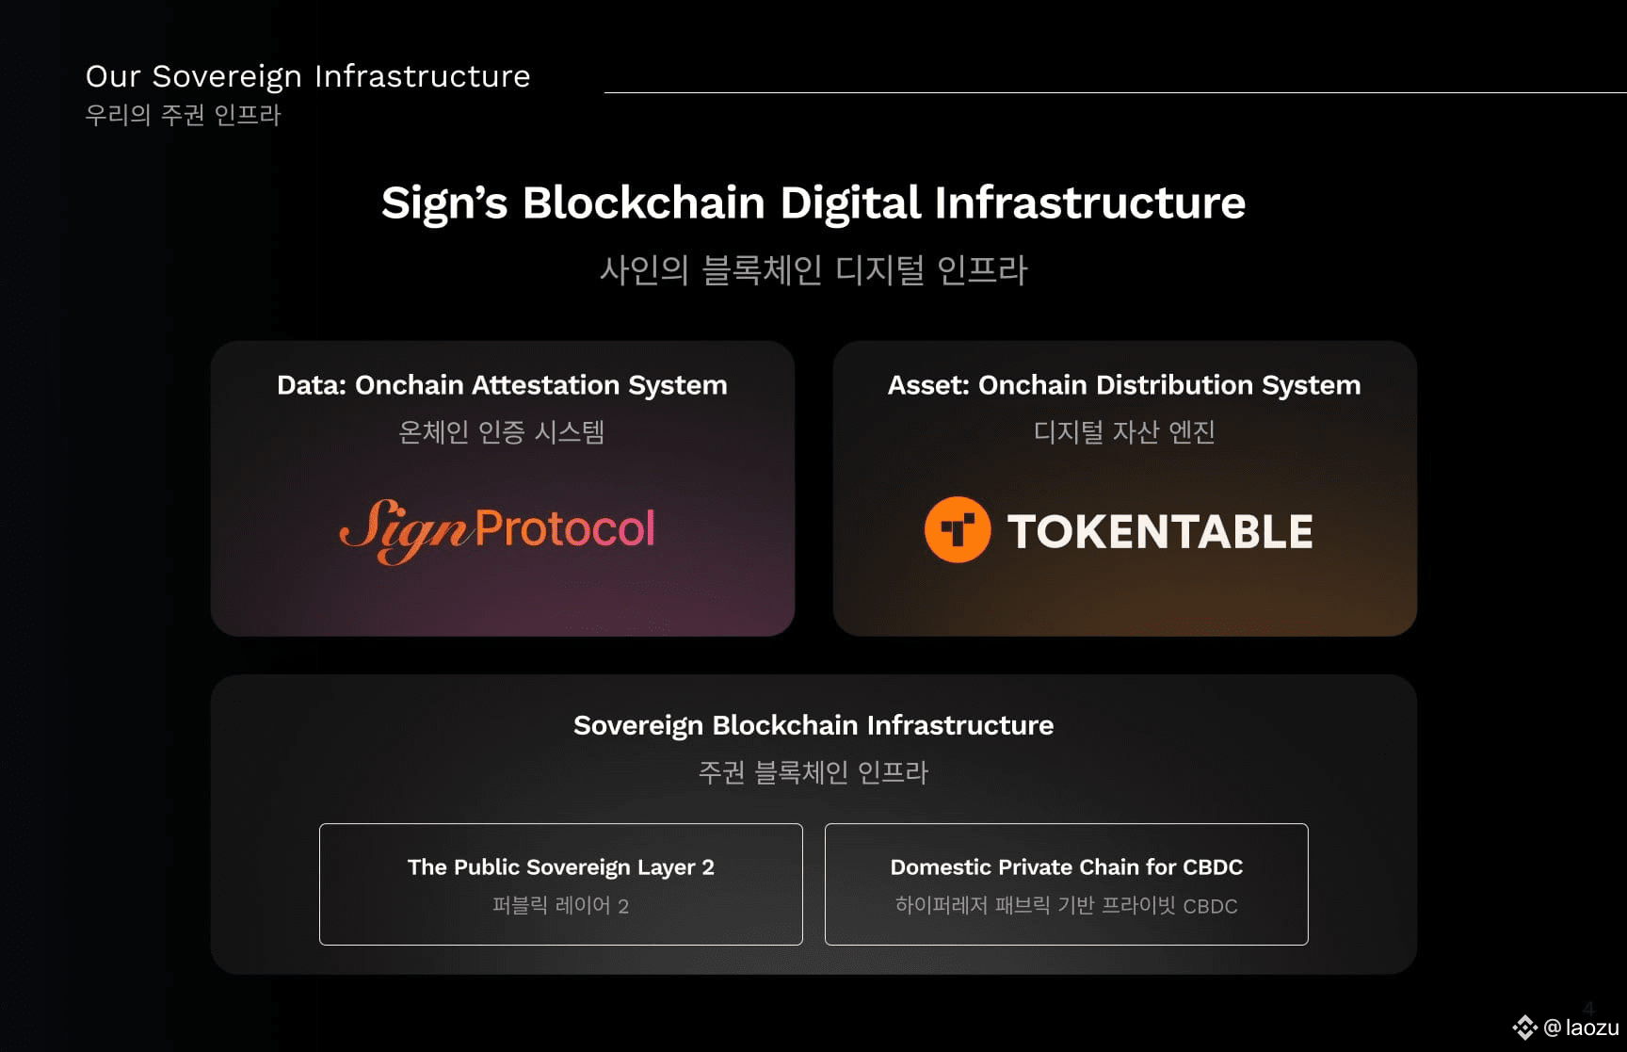Click the Korean caption 주권 블록체인 인프라
The height and width of the screenshot is (1052, 1627).
(x=813, y=772)
